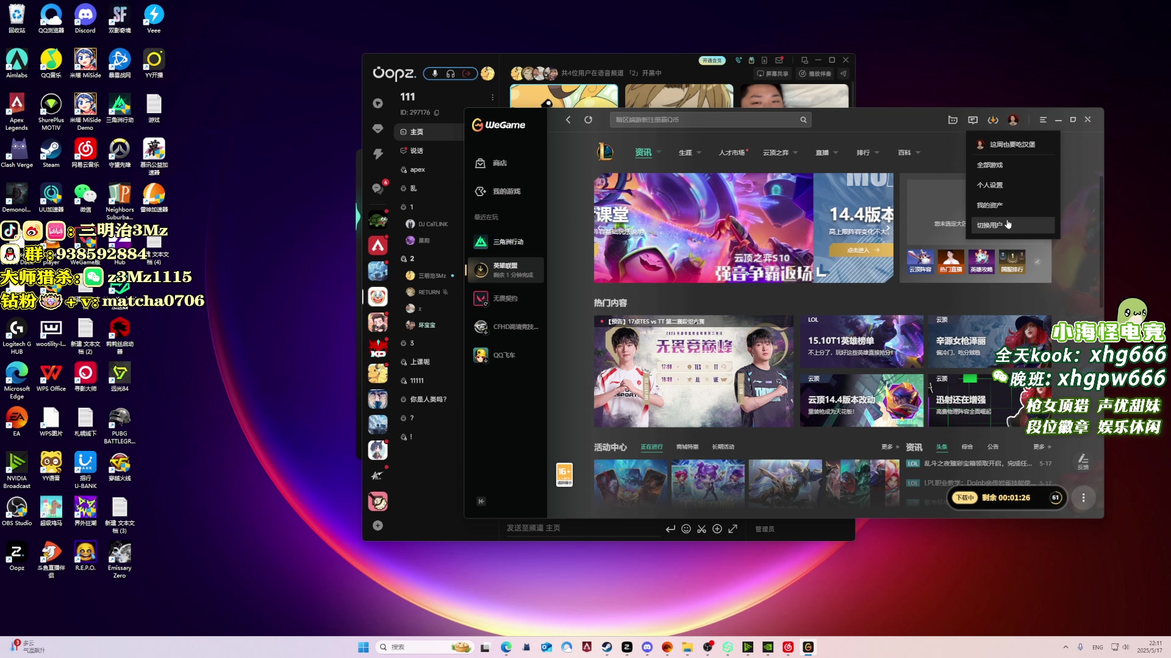
Task: Click 屏幕共享 screen share button
Action: click(772, 74)
